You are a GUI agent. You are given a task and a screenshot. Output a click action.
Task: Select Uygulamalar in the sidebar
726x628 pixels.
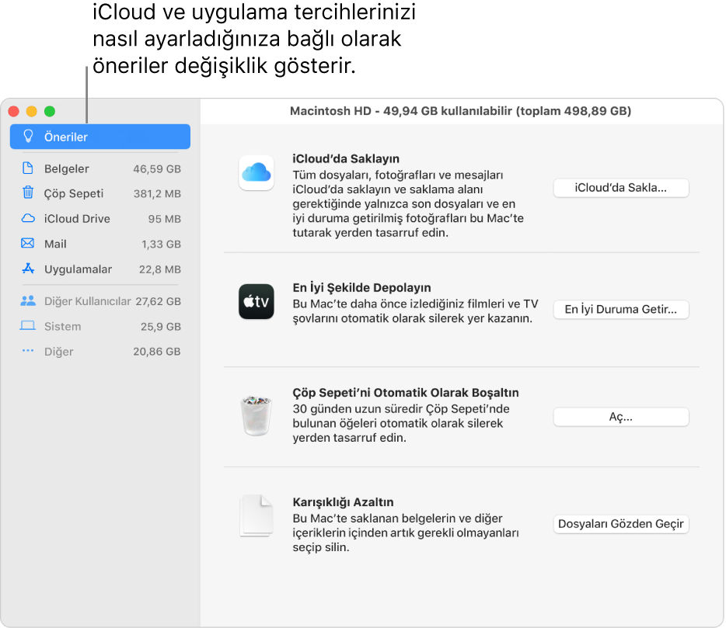101,269
